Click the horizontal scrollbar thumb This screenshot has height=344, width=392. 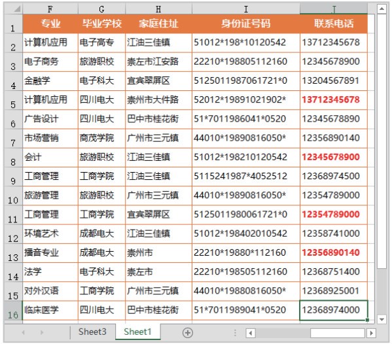338,333
